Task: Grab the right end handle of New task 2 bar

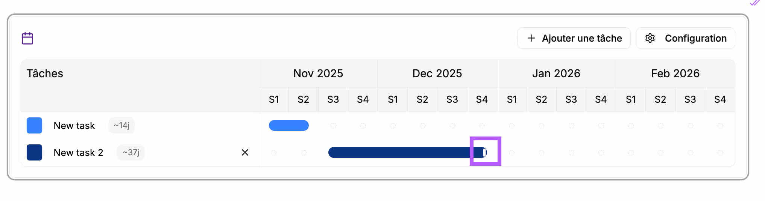Action: pyautogui.click(x=485, y=152)
